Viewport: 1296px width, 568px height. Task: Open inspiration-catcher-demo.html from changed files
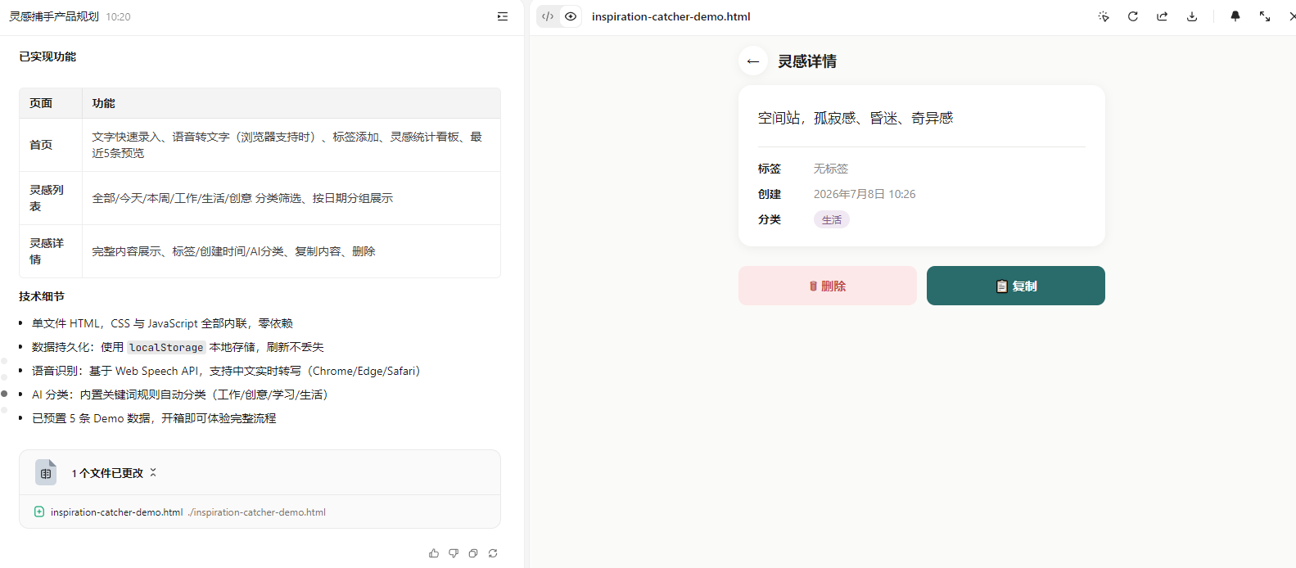click(x=116, y=512)
